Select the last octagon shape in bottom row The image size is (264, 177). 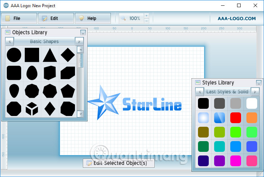68,109
